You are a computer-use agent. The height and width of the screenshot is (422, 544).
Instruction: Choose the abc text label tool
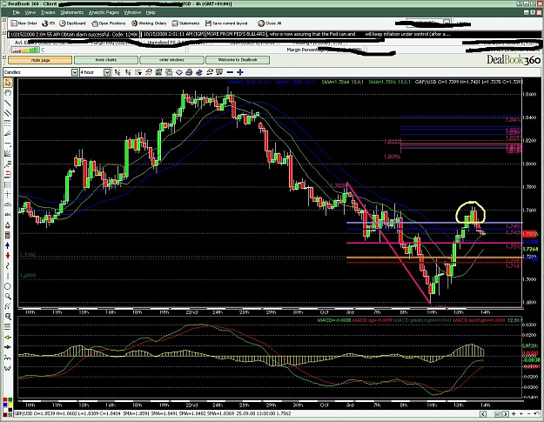coord(8,215)
